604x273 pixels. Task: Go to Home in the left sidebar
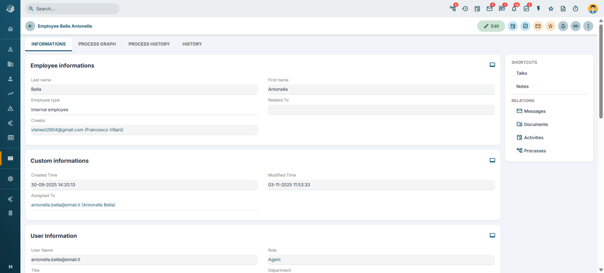tap(10, 29)
